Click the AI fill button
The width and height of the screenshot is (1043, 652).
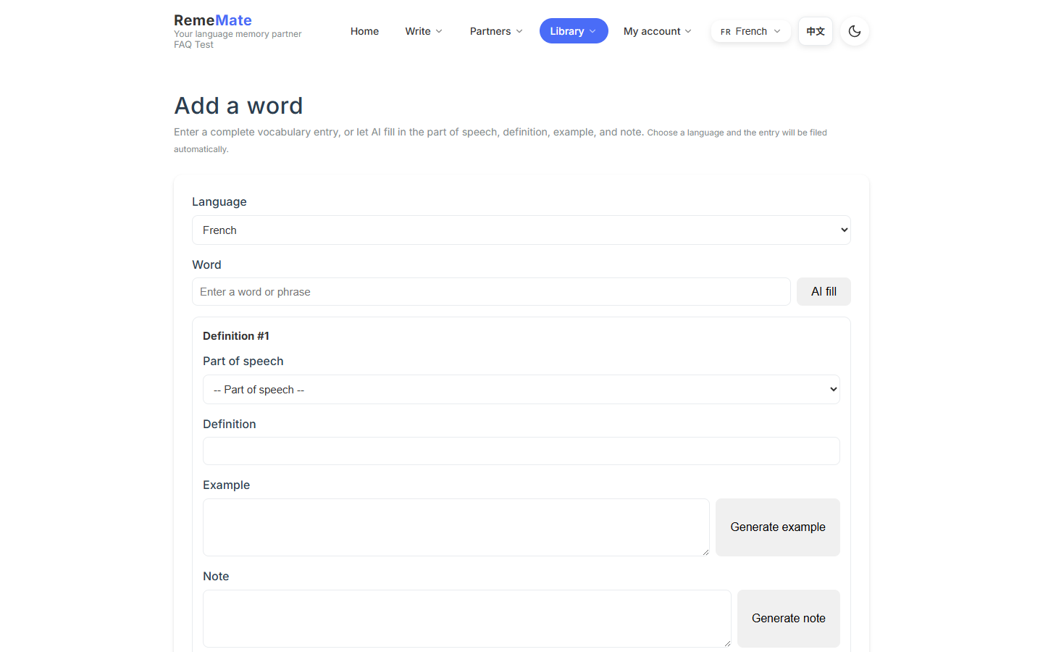(x=824, y=292)
